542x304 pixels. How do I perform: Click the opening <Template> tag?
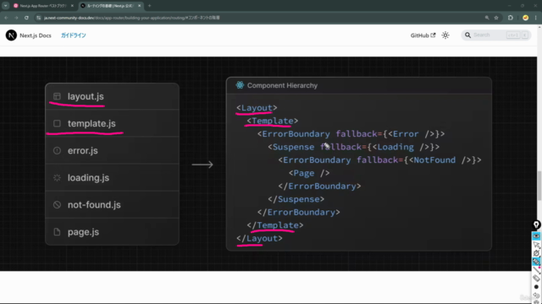(273, 121)
